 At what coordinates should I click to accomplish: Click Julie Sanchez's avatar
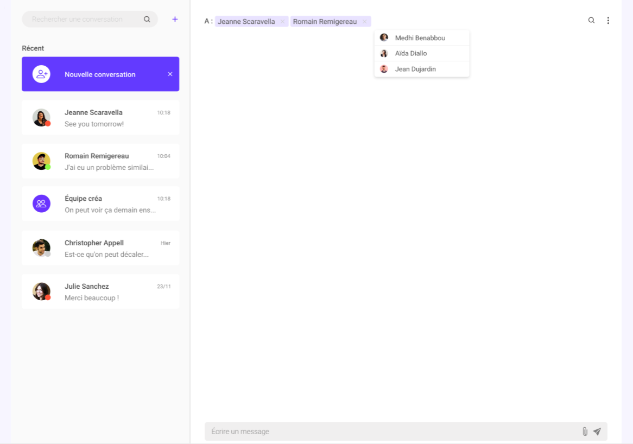click(x=41, y=291)
